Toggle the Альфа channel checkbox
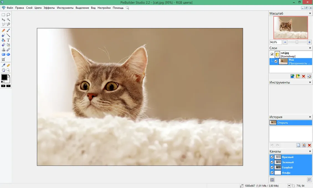The width and height of the screenshot is (313, 188). click(272, 173)
